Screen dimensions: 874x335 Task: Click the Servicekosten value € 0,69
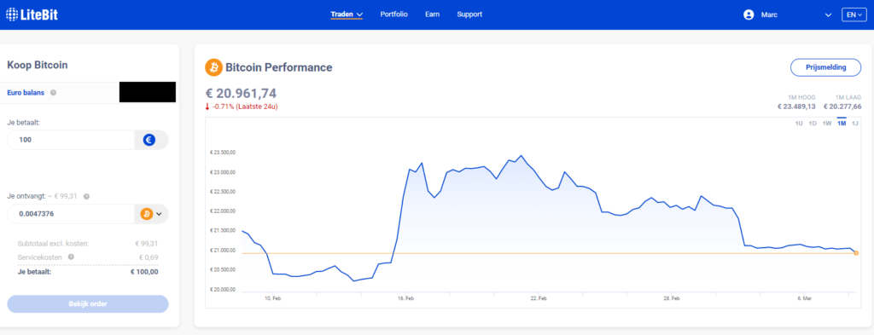click(149, 257)
